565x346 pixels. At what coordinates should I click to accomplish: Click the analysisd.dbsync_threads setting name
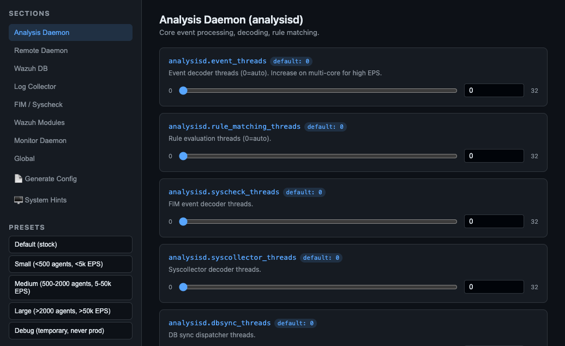click(219, 323)
